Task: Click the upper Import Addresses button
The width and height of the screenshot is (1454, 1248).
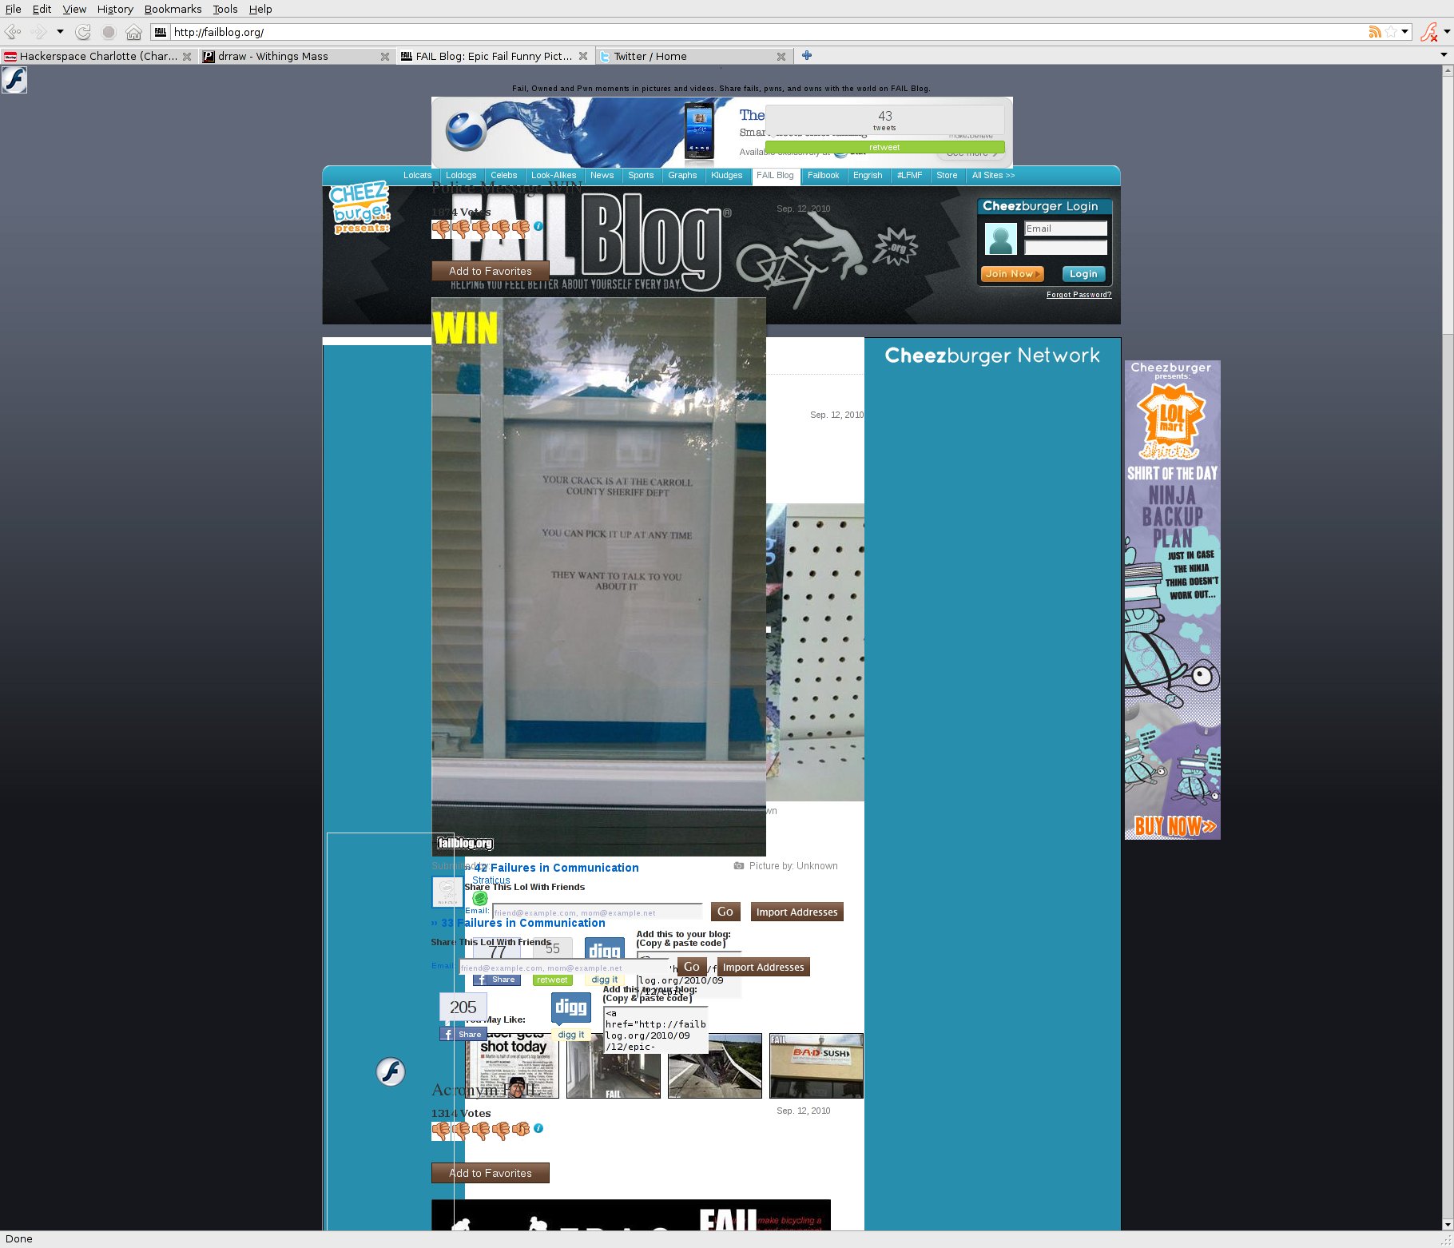Action: (797, 912)
